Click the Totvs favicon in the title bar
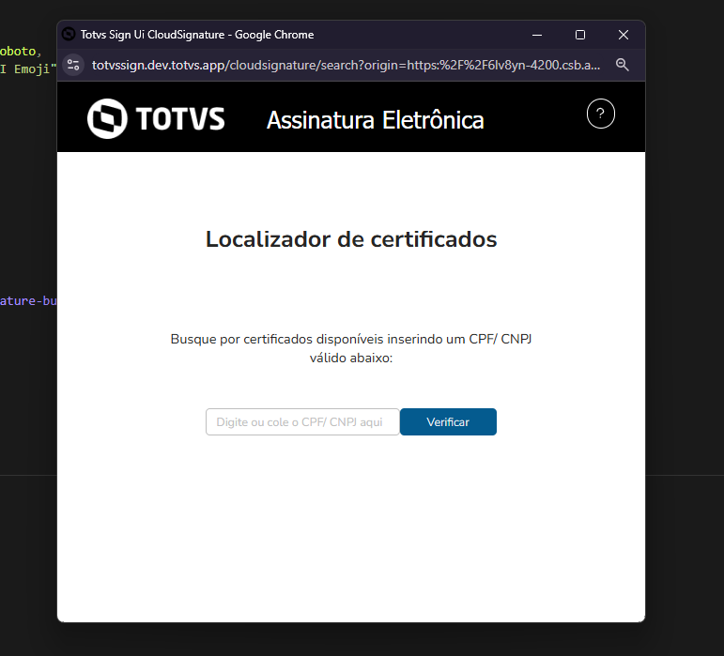 [69, 34]
